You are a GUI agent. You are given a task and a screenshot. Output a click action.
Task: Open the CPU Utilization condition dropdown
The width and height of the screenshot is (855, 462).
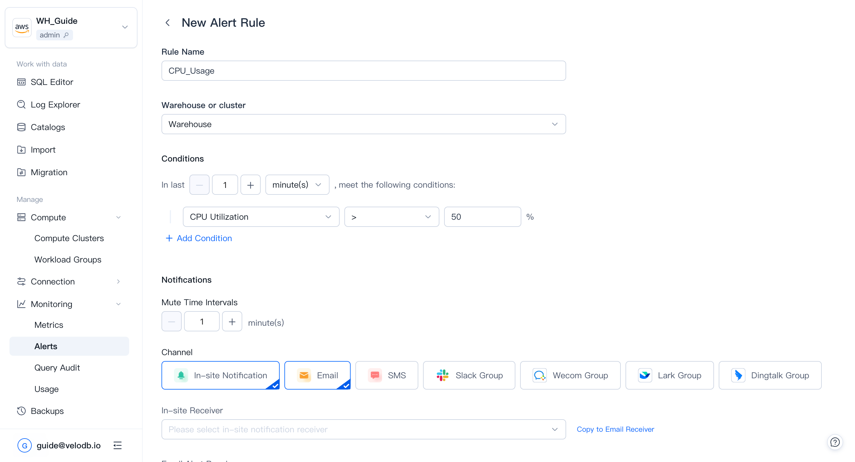coord(261,217)
